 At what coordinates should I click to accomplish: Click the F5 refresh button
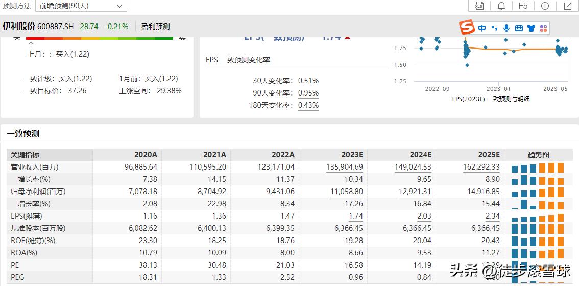pyautogui.click(x=523, y=6)
